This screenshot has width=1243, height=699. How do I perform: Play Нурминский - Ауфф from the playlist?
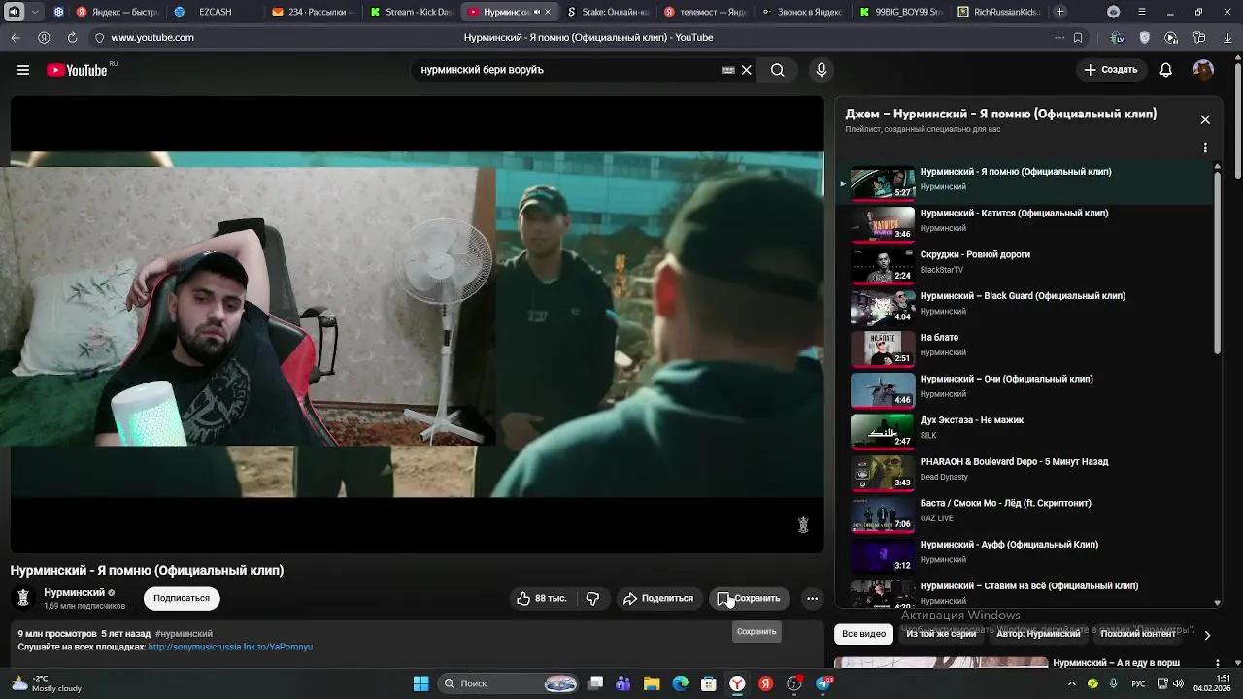pos(1025,554)
